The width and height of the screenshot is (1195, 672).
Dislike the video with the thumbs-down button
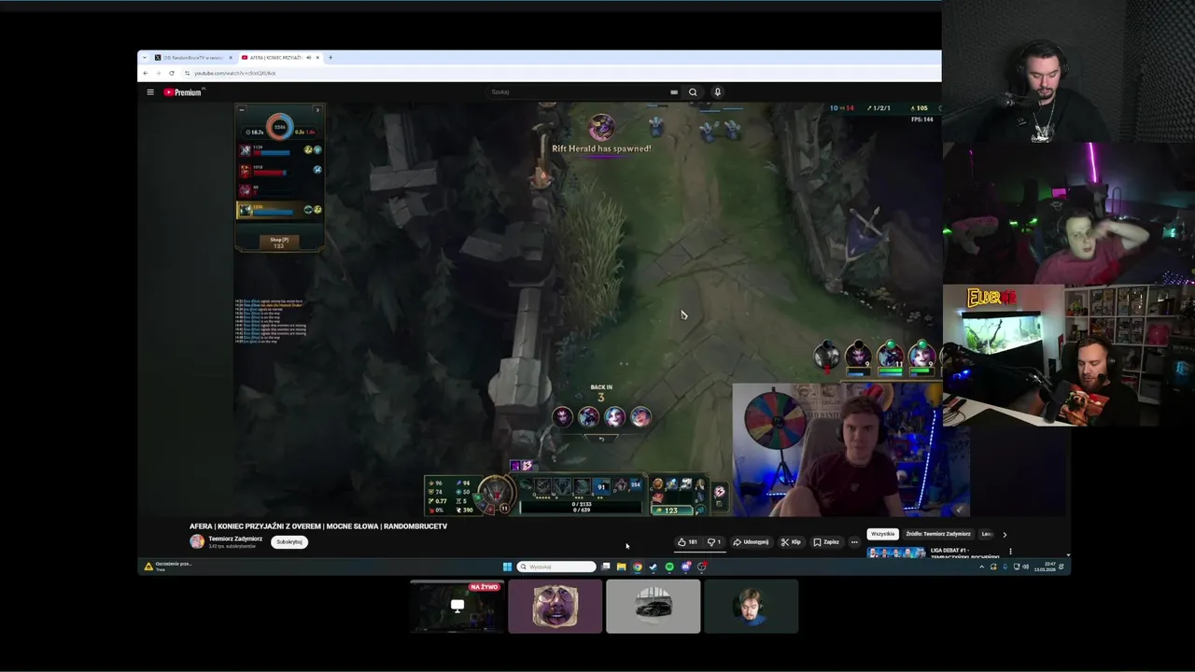(x=714, y=541)
